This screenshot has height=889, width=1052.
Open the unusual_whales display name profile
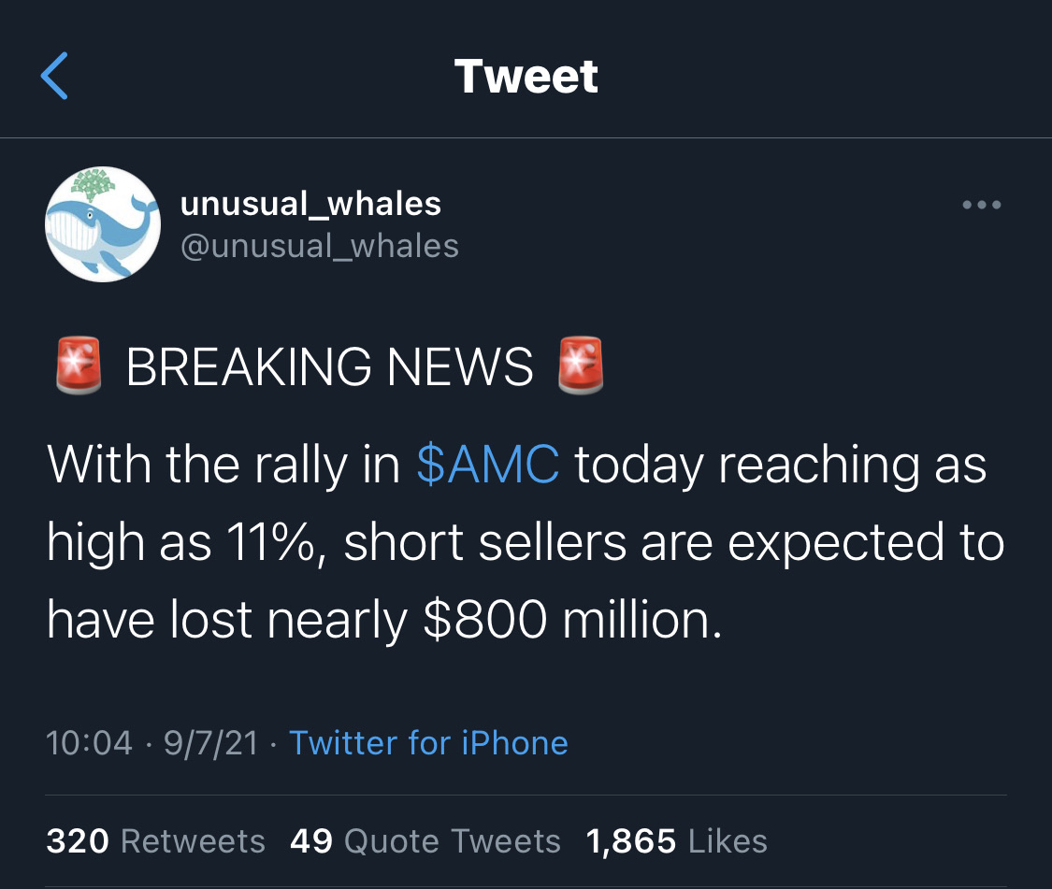point(310,203)
